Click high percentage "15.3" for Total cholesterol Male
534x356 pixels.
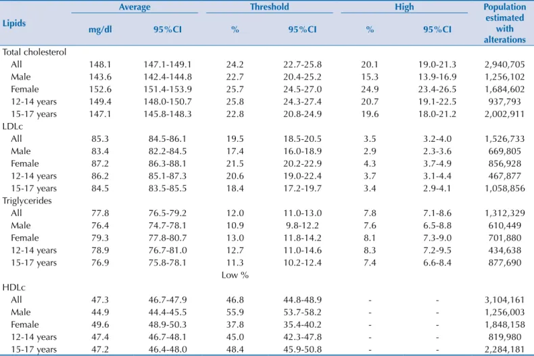tap(370, 77)
